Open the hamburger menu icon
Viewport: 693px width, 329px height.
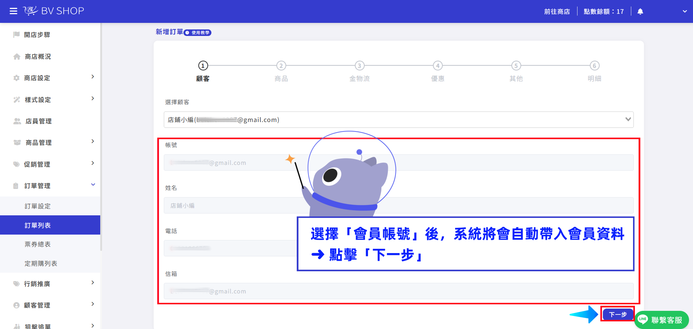13,11
